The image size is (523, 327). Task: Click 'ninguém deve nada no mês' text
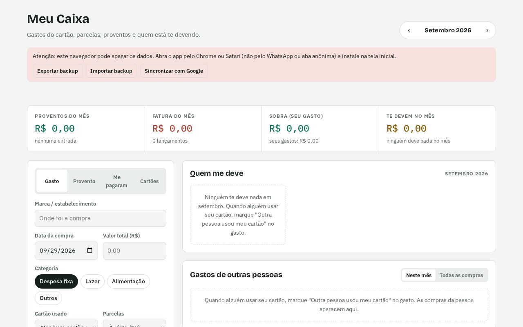click(x=418, y=141)
